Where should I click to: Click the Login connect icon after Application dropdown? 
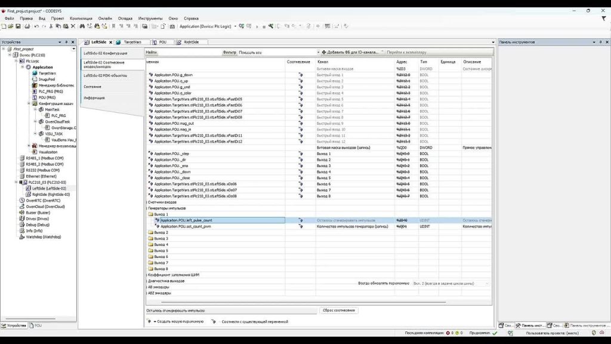[242, 26]
